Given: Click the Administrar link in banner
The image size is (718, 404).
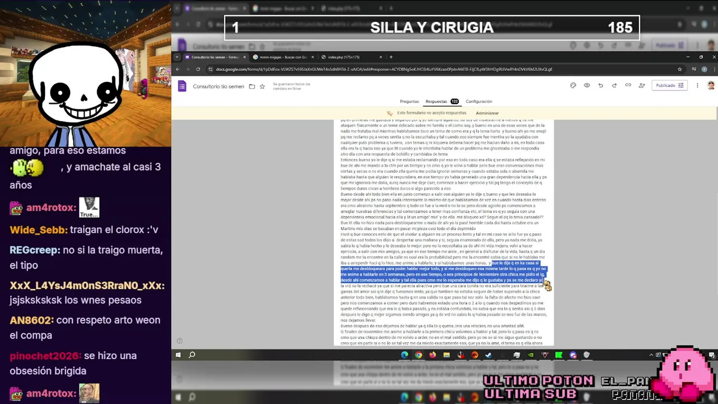Looking at the screenshot, I should pos(487,113).
